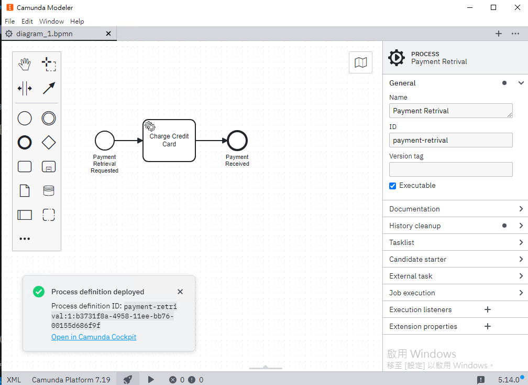
Task: Create a start event from the palette
Action: (x=25, y=119)
